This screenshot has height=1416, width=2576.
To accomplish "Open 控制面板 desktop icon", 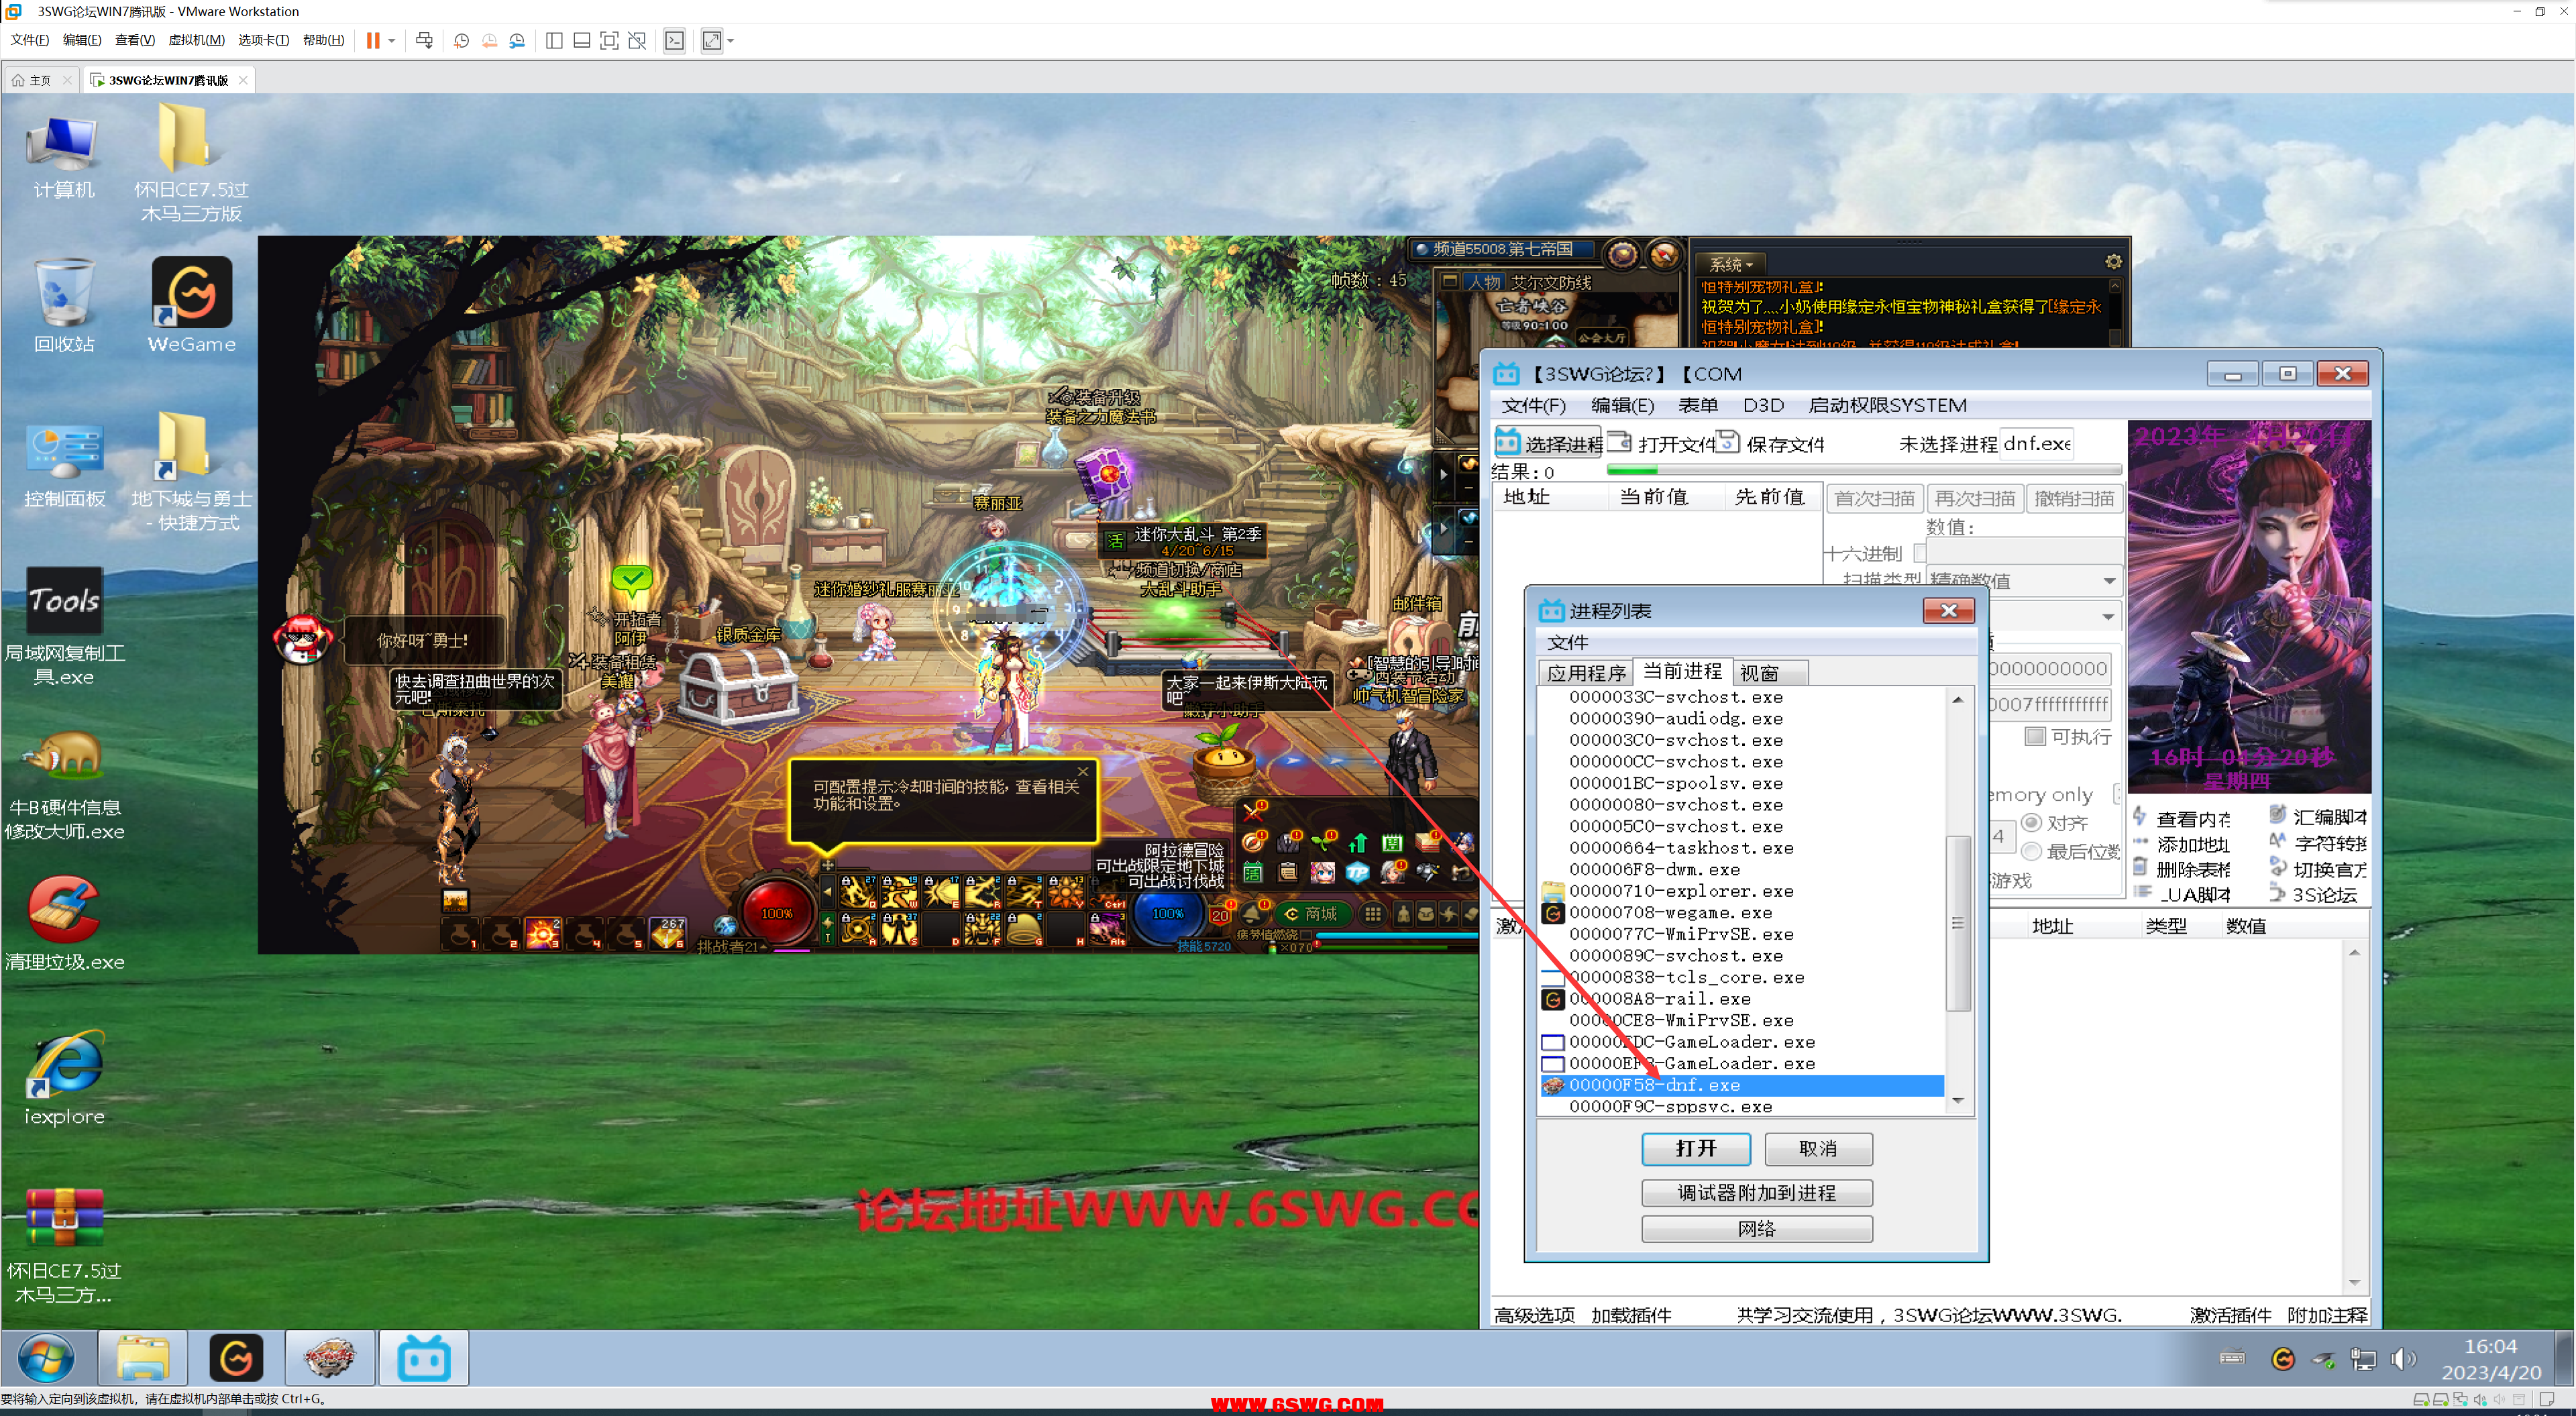I will coord(64,465).
